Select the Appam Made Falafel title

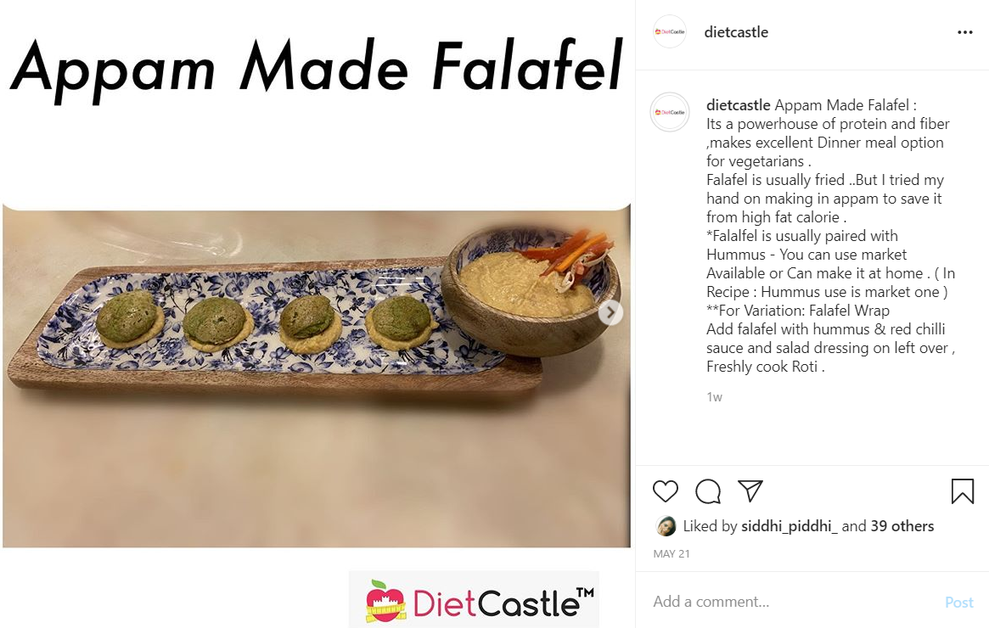pos(317,67)
